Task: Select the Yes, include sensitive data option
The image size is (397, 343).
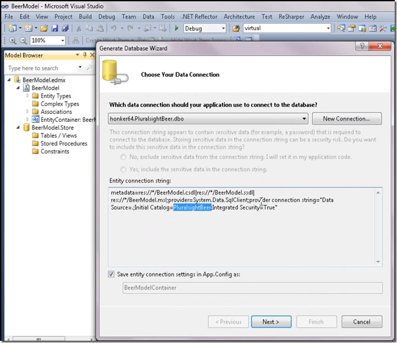Action: [x=123, y=169]
